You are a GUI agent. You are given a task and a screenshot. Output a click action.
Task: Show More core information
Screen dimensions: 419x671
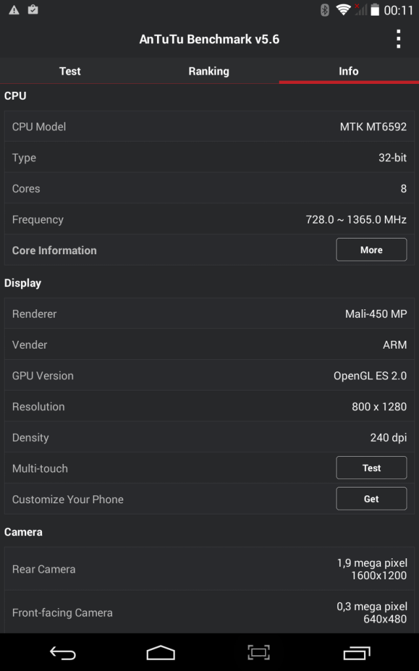tap(371, 250)
